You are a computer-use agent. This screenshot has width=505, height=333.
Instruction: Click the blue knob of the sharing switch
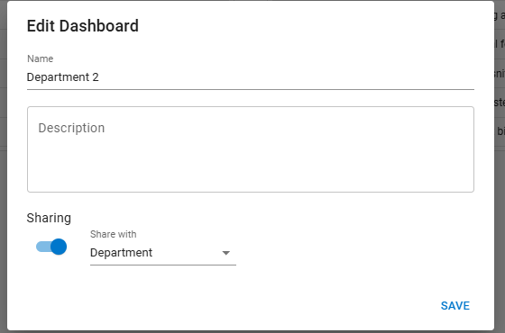point(59,247)
